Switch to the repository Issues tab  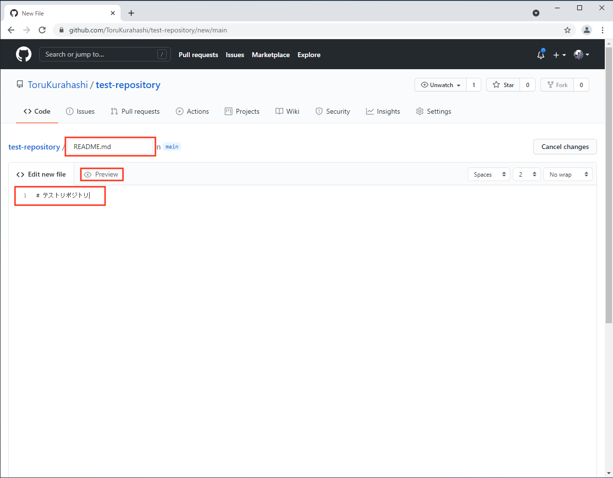80,111
